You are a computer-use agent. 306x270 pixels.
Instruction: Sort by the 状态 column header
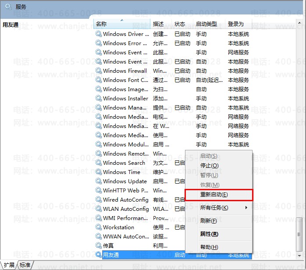coord(182,24)
